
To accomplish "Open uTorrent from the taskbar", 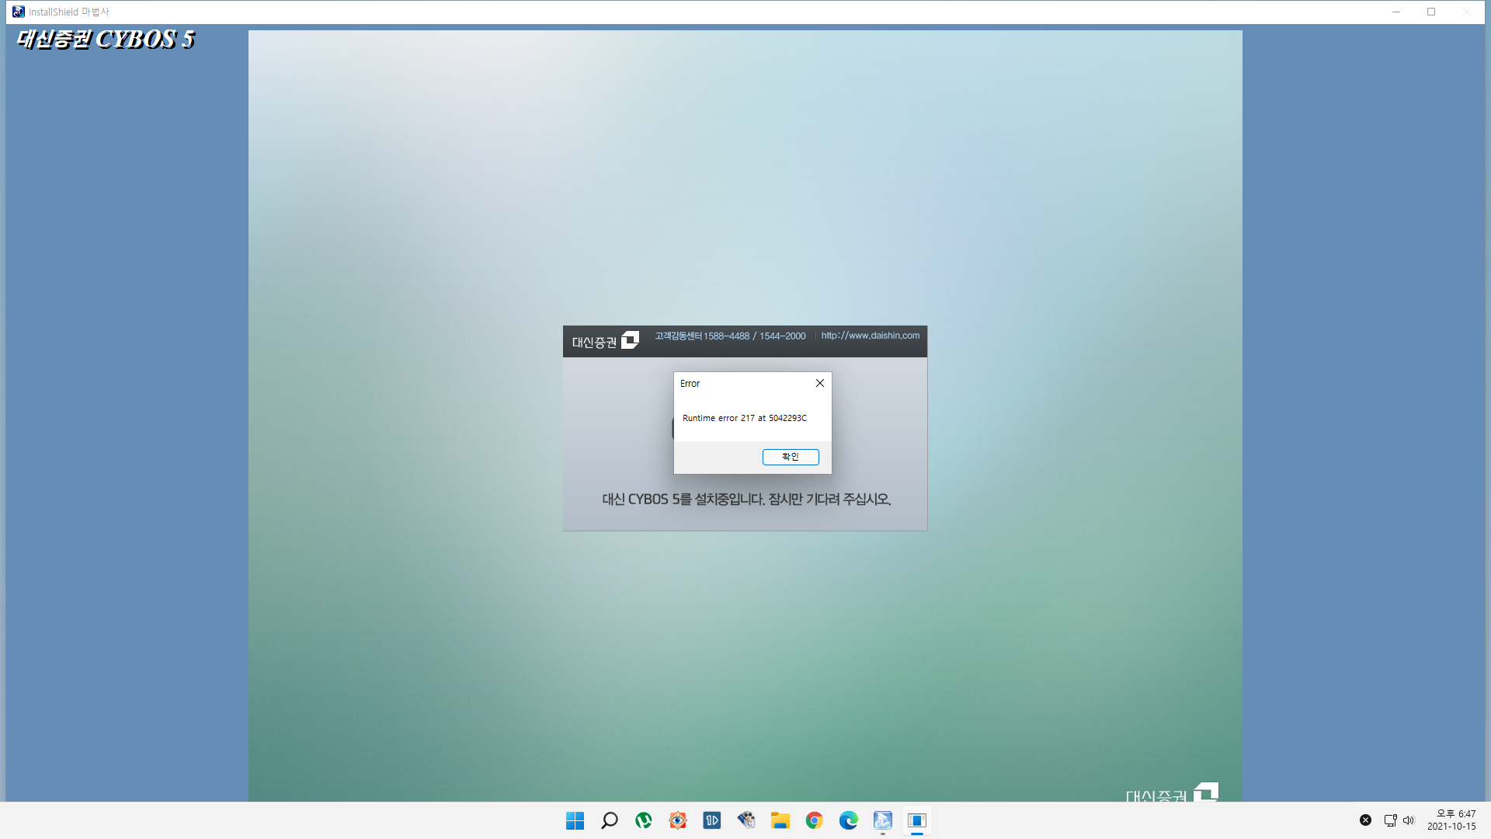I will pos(644,820).
